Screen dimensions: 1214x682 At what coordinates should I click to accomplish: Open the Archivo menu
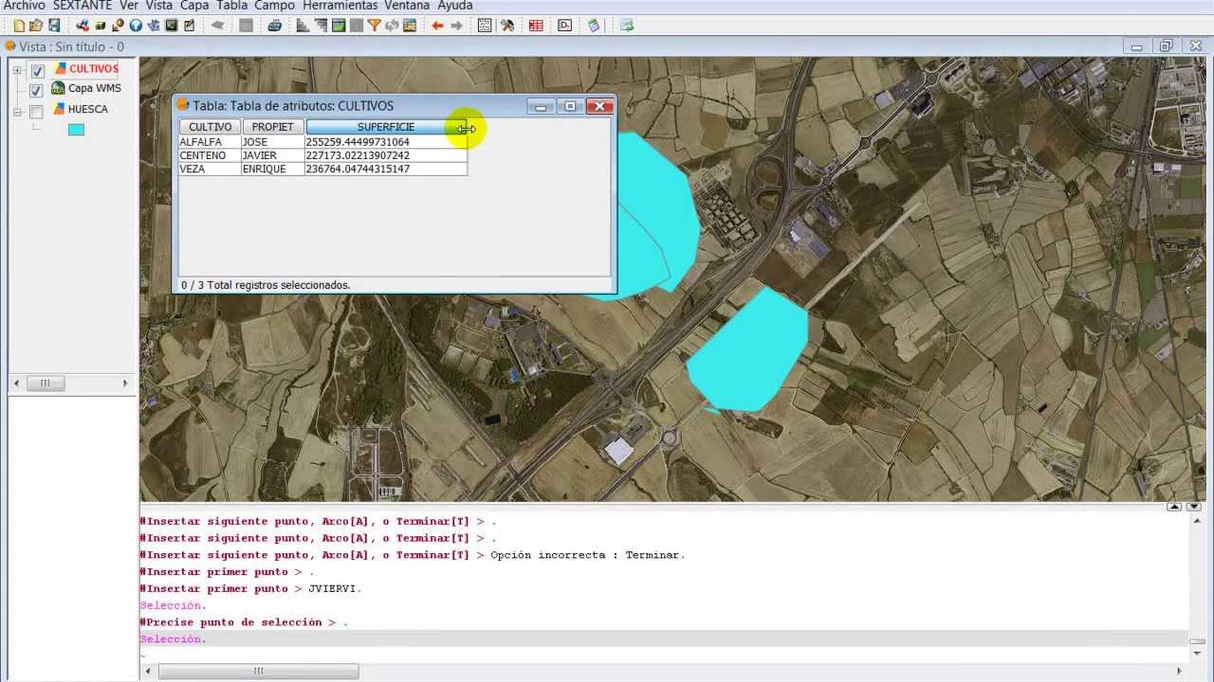25,6
